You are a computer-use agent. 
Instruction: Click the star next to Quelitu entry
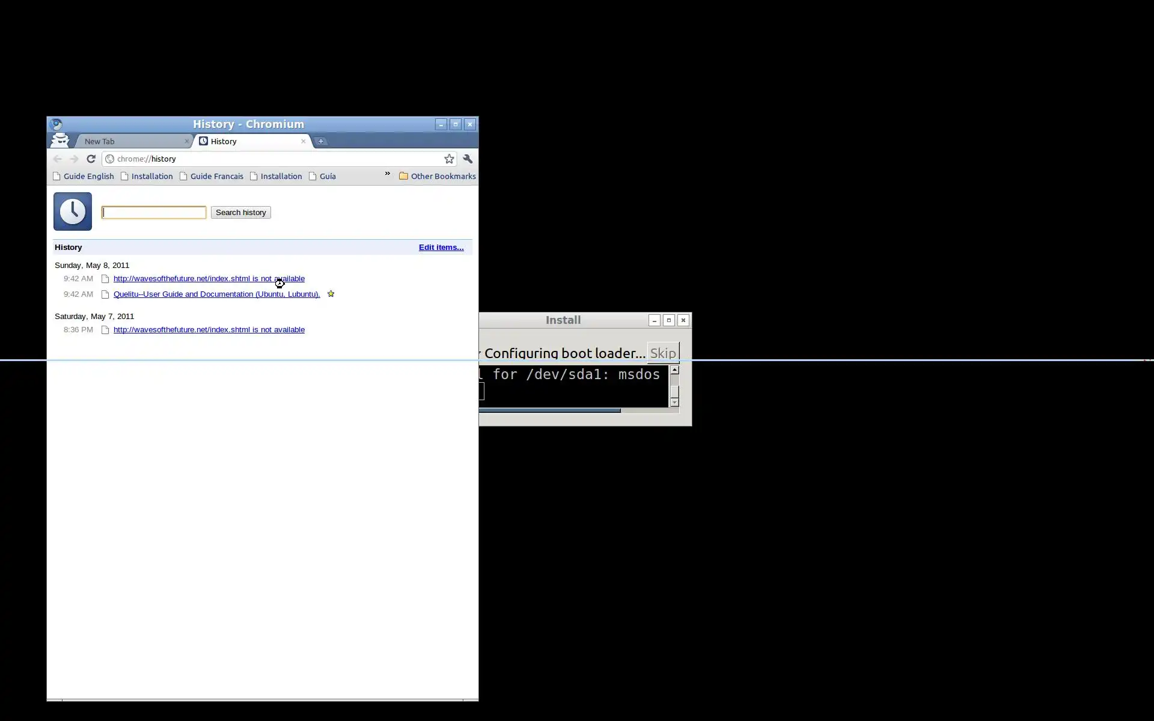[x=331, y=294]
